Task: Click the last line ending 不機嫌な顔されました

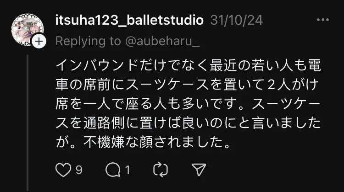Action: (143, 142)
